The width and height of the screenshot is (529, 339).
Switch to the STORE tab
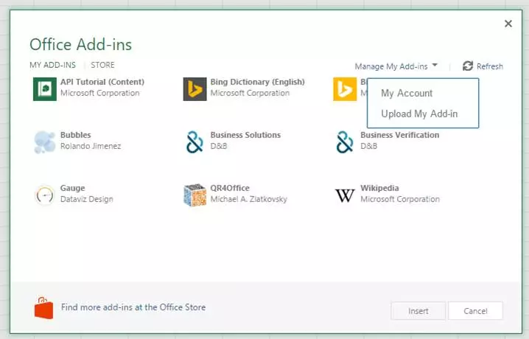pyautogui.click(x=102, y=65)
